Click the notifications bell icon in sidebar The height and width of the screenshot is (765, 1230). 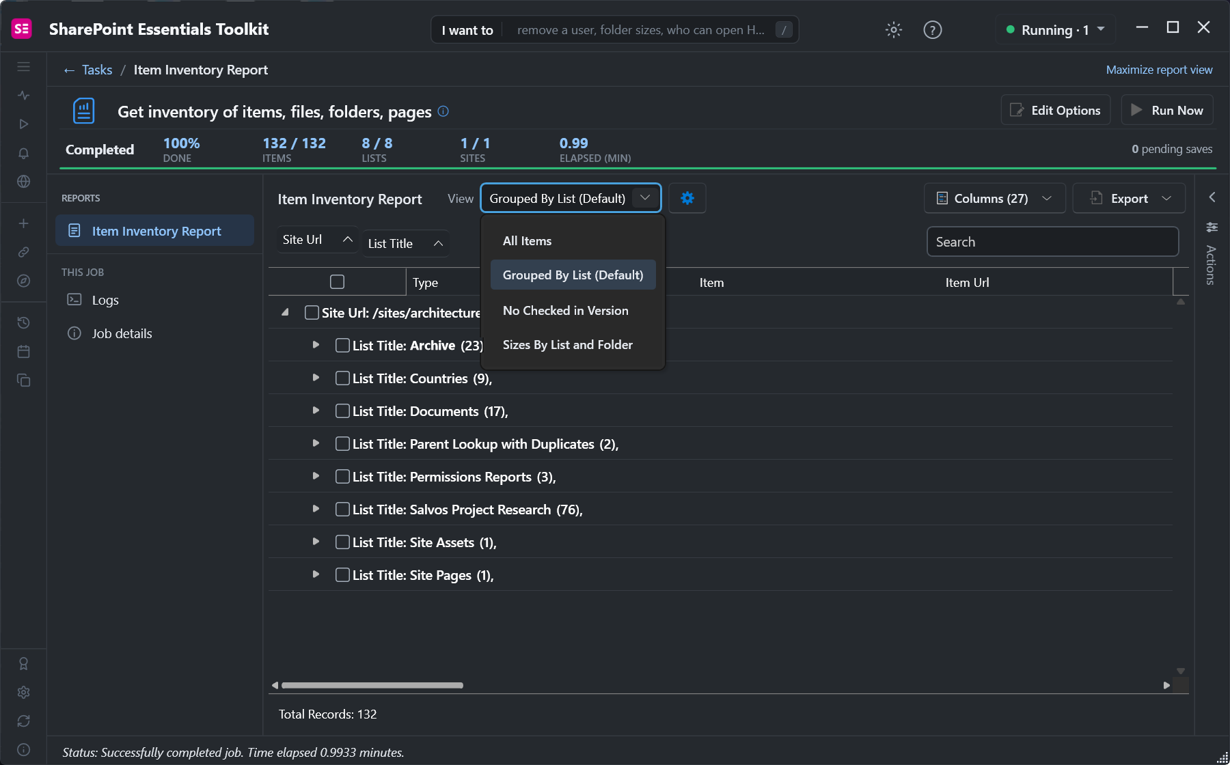pyautogui.click(x=23, y=153)
